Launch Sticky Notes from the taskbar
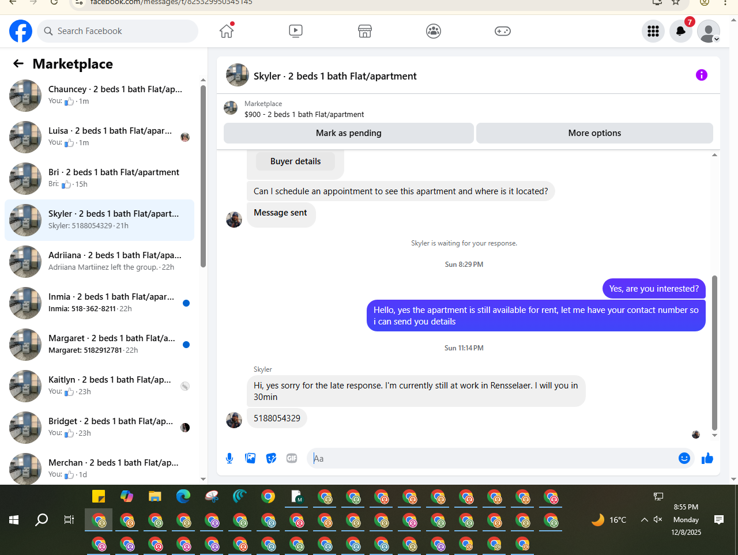This screenshot has height=555, width=738. [x=99, y=496]
